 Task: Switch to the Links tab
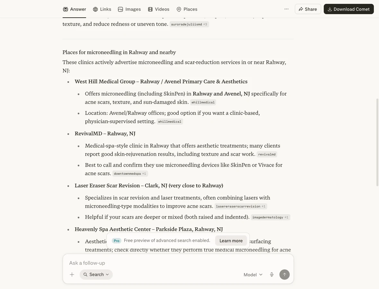(102, 9)
